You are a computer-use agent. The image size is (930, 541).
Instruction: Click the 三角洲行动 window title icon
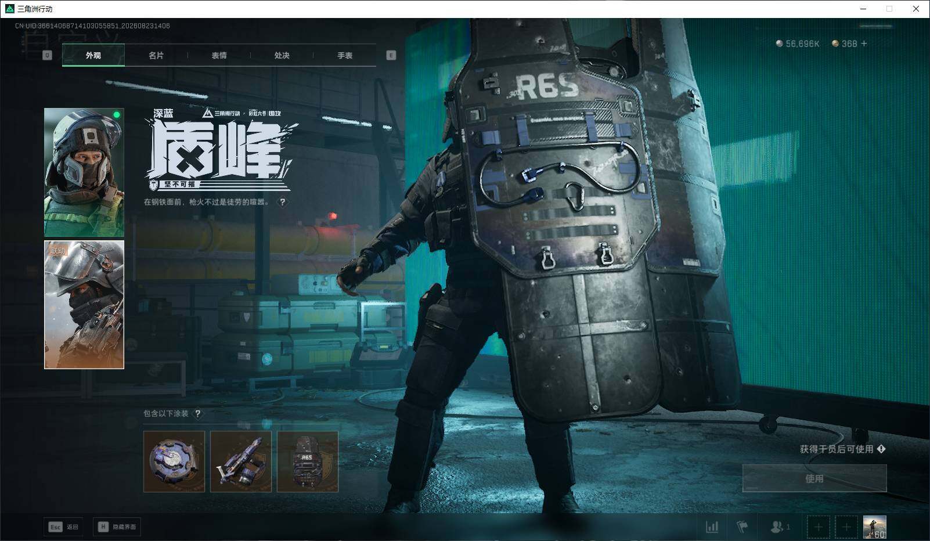click(9, 9)
